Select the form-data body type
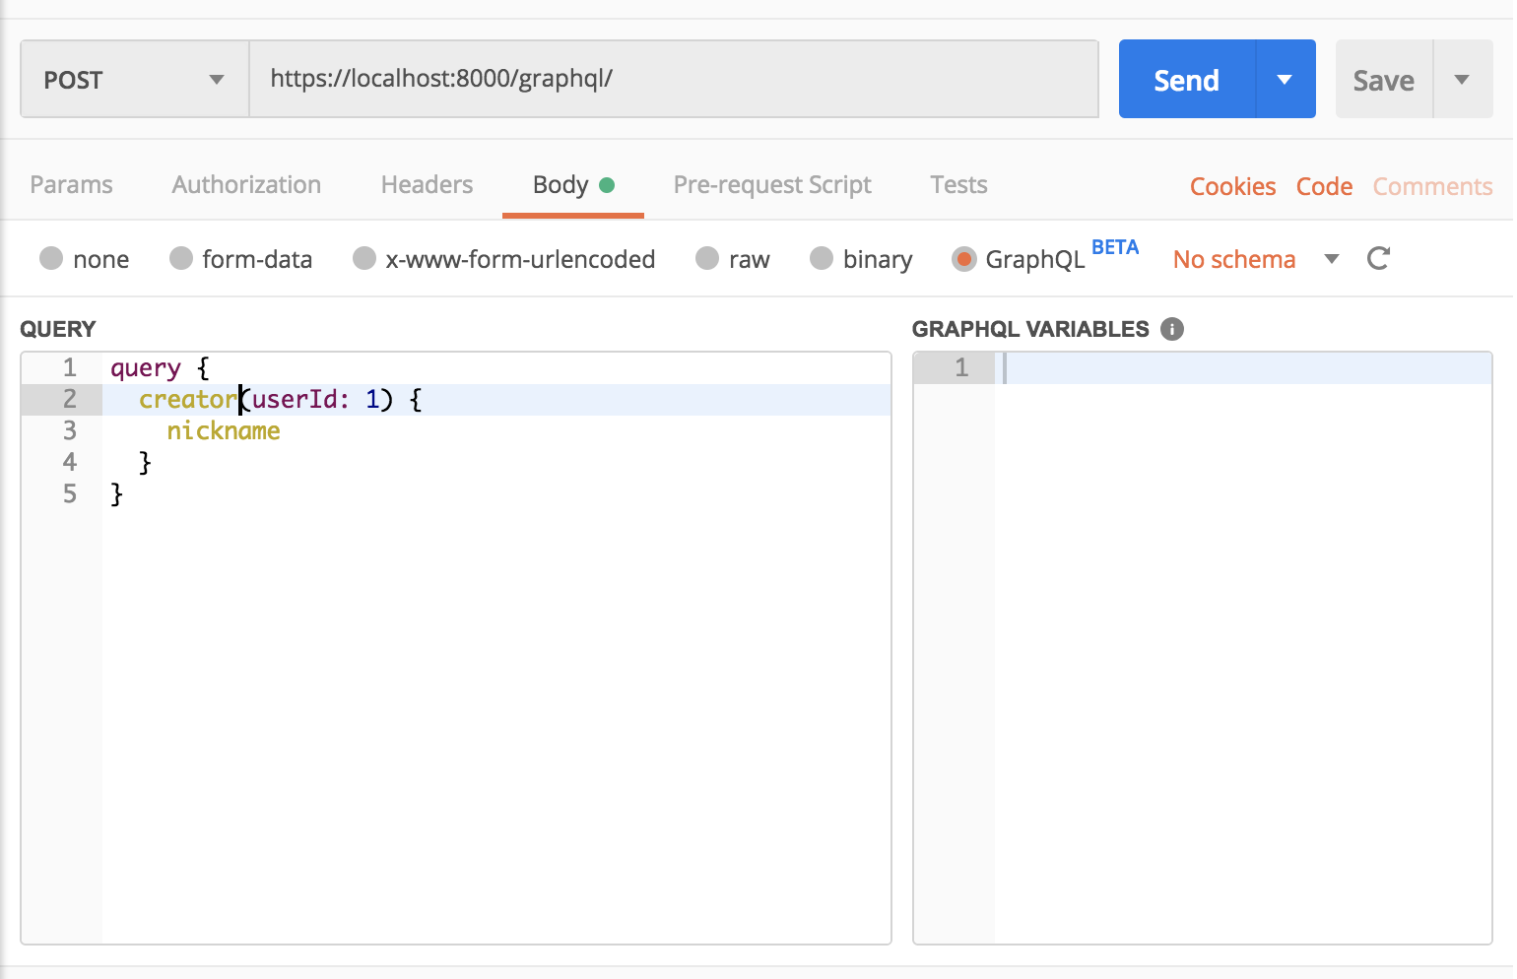Image resolution: width=1517 pixels, height=979 pixels. point(181,258)
